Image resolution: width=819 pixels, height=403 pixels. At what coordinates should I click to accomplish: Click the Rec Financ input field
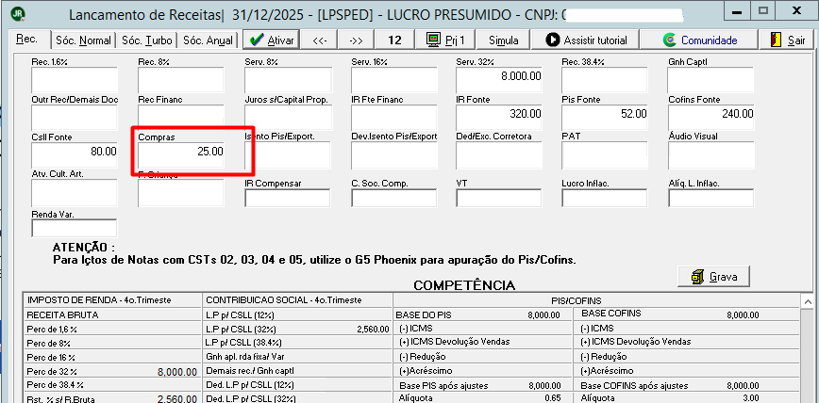point(181,118)
